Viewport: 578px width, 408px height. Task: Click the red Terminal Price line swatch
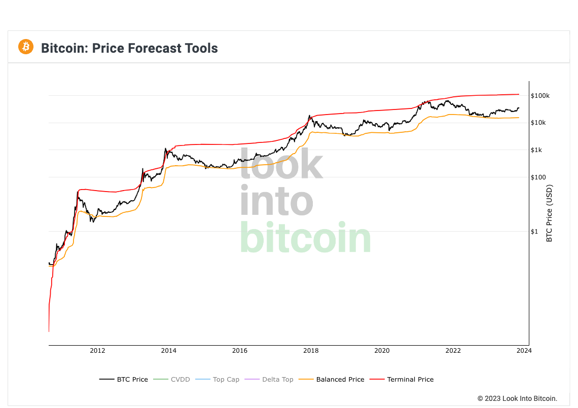pos(378,379)
